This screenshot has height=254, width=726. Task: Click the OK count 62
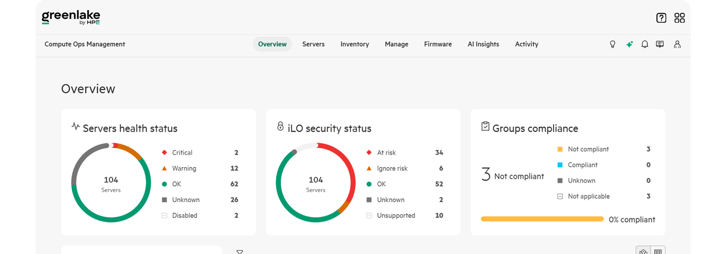point(234,184)
